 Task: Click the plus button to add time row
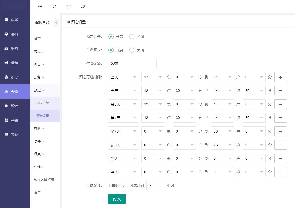[280, 77]
